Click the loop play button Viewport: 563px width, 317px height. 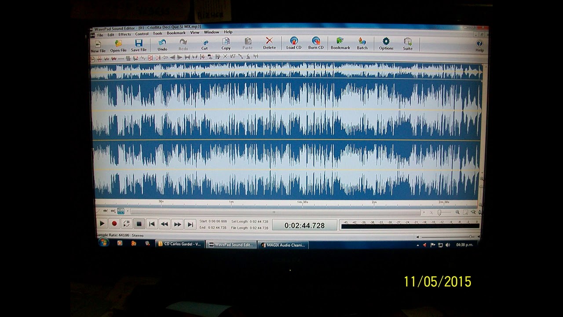127,224
